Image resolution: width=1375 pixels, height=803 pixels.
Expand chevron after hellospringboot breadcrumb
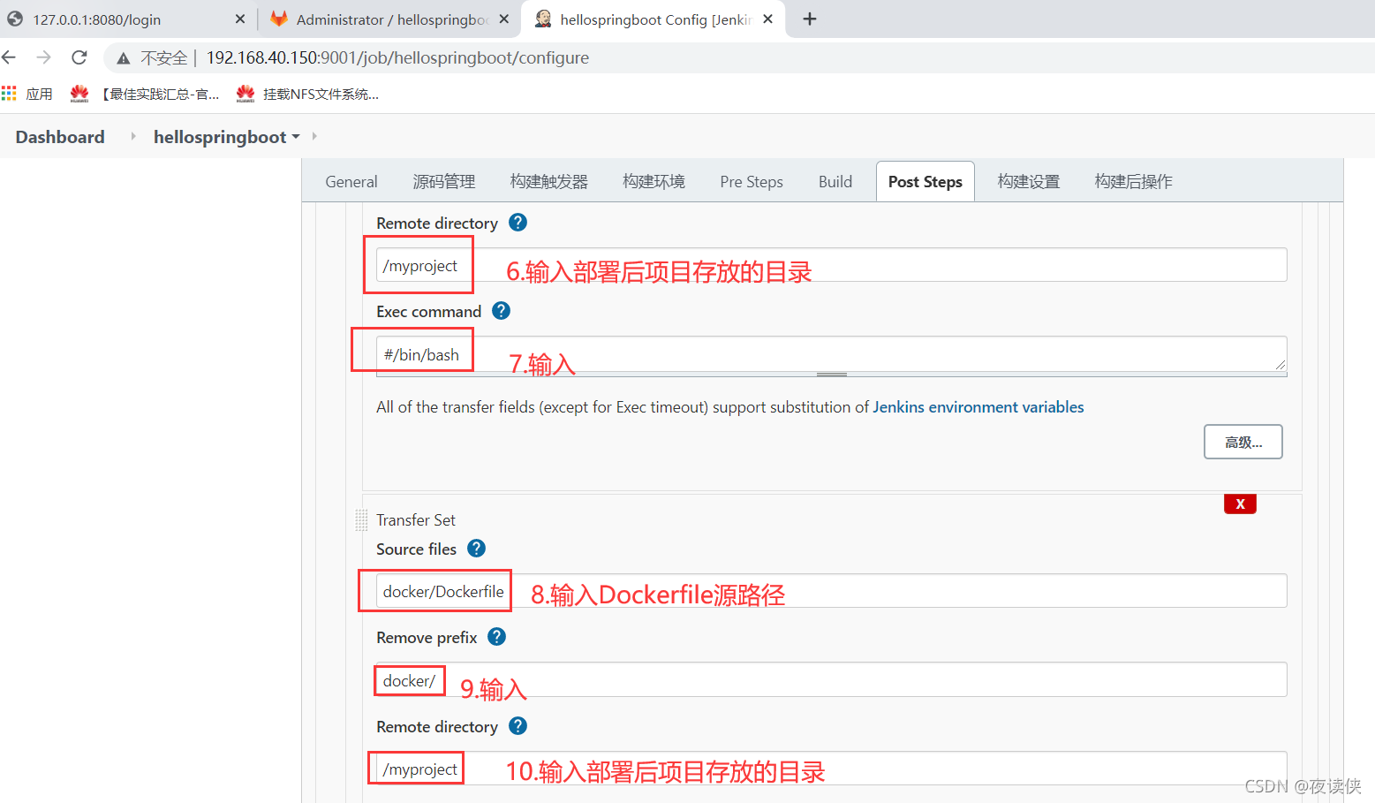point(314,136)
